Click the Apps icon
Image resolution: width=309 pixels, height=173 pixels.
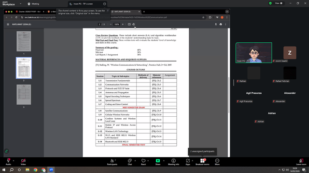pyautogui.click(x=188, y=162)
